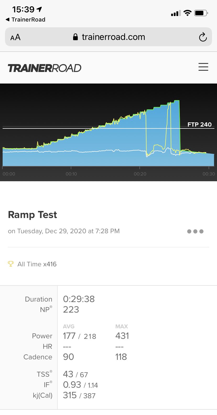Tap the Ramp Test workout title

click(x=32, y=215)
